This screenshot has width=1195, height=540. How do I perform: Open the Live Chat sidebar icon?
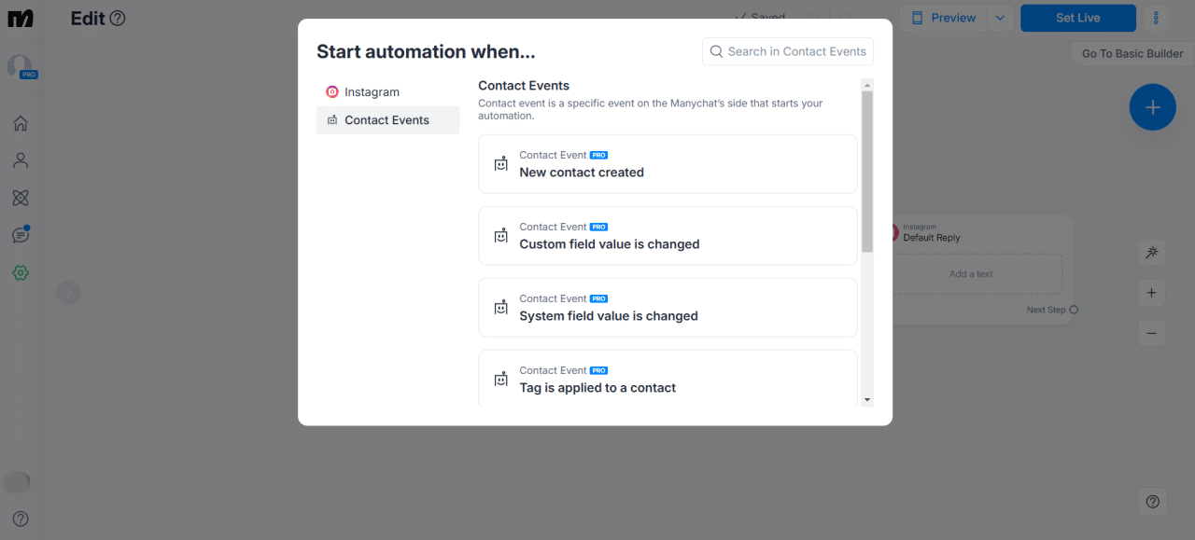click(x=21, y=235)
